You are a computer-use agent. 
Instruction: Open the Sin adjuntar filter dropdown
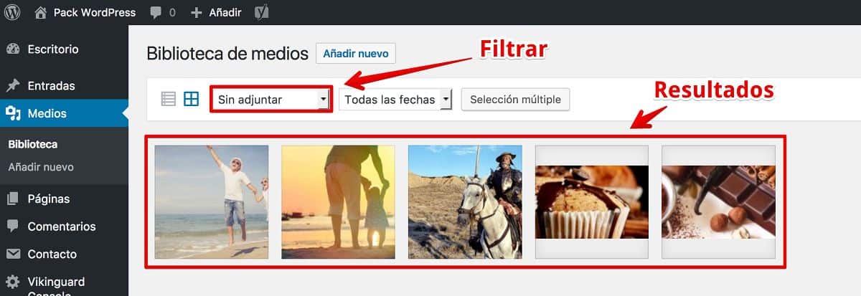coord(271,100)
